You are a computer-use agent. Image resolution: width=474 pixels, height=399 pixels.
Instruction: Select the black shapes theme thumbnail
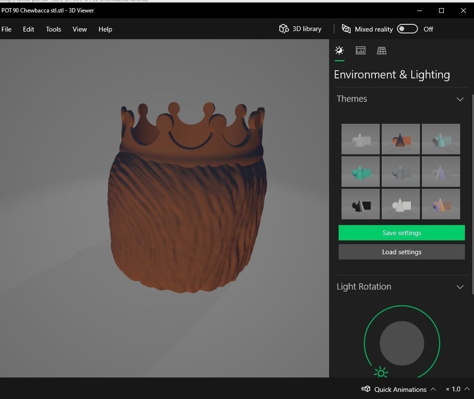click(x=360, y=204)
